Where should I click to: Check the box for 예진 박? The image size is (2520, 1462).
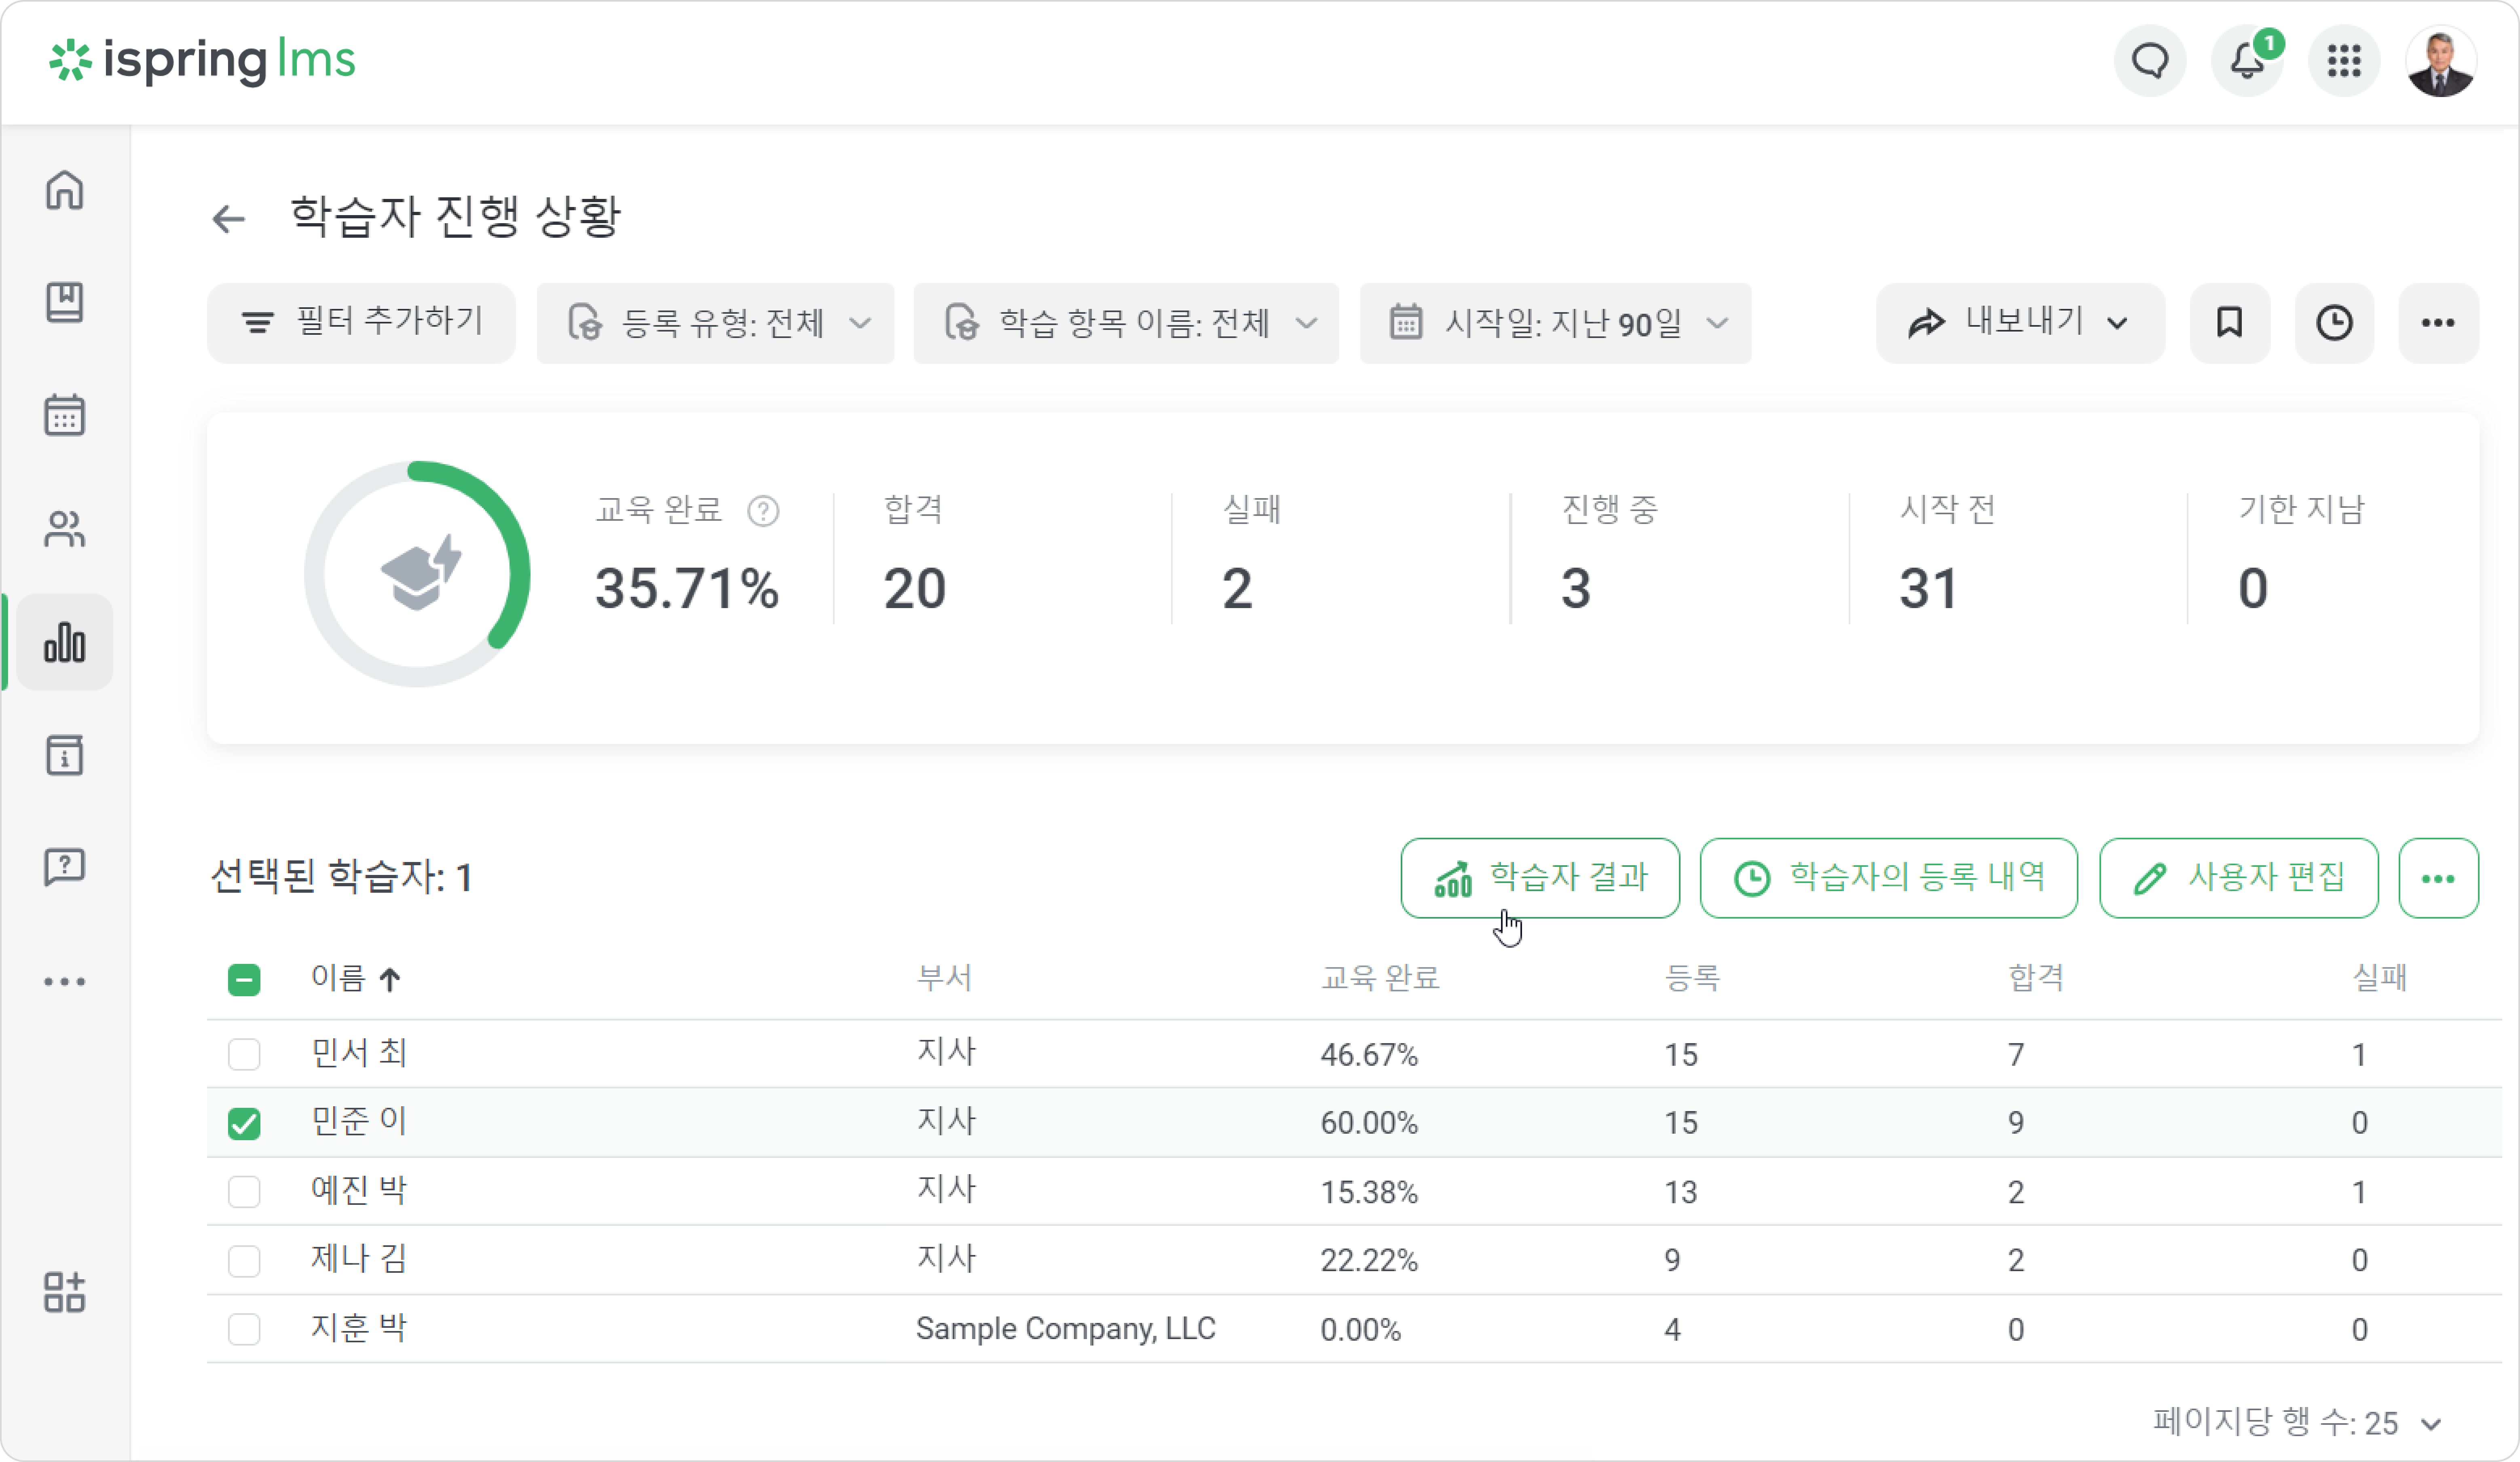point(244,1192)
